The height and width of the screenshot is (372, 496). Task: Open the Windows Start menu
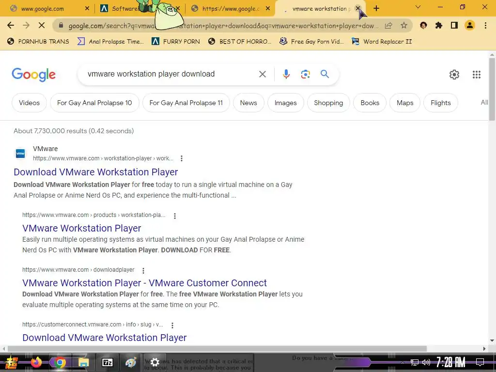point(12,362)
